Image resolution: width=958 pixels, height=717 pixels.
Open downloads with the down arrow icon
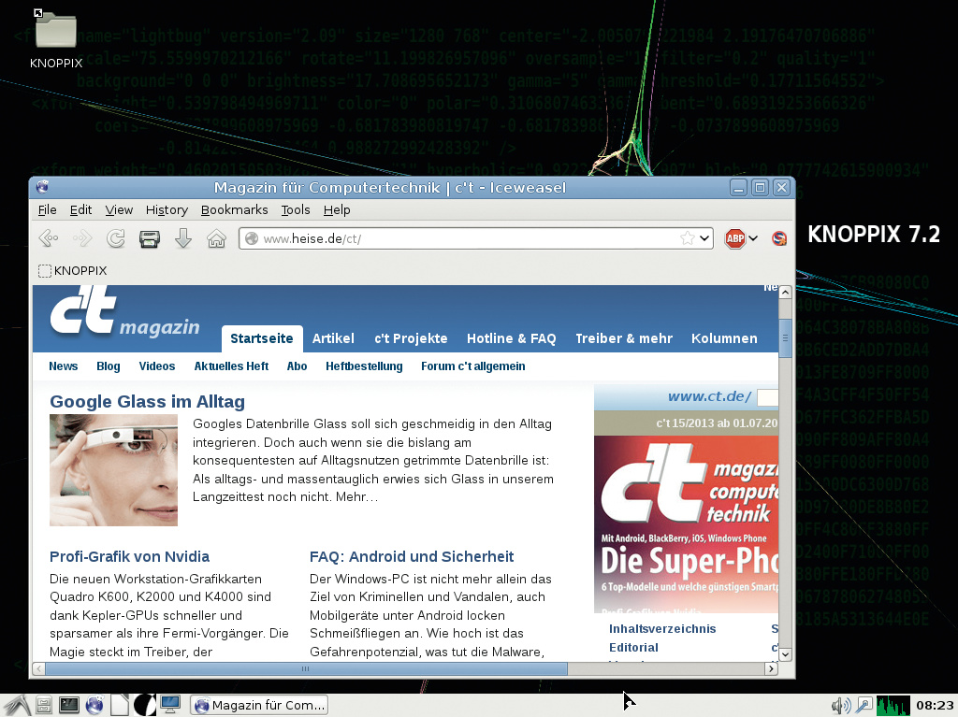click(182, 238)
